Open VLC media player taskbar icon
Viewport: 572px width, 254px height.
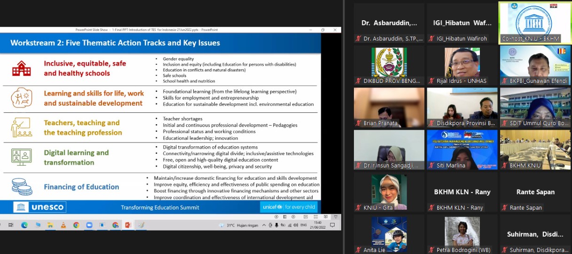pos(63,225)
